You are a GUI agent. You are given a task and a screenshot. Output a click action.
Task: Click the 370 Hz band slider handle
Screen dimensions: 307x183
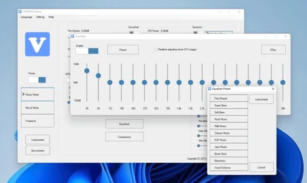pyautogui.click(x=144, y=82)
